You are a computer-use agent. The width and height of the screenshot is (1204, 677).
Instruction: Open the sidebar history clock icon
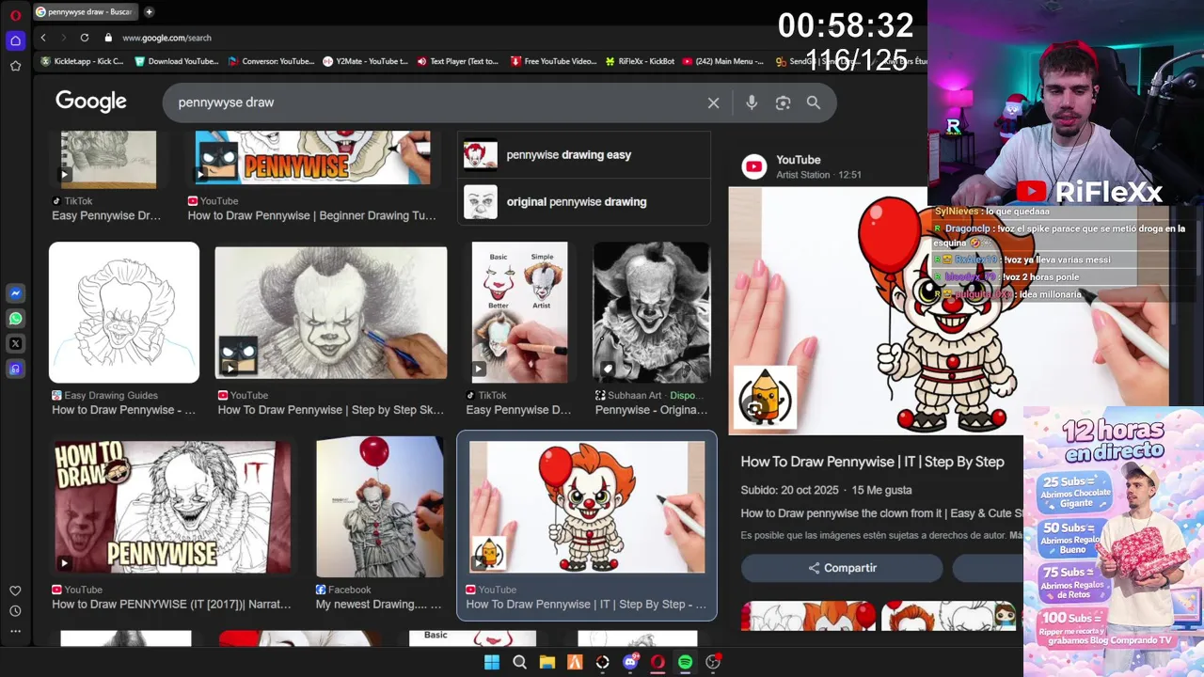click(x=15, y=611)
